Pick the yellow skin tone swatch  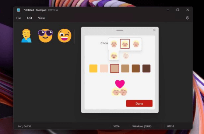[93, 68]
